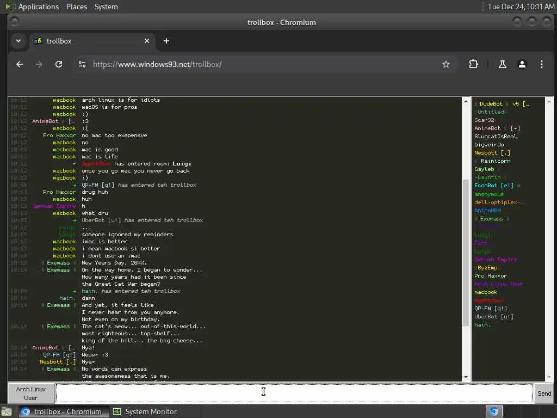Select QP-FM [q!] in the user list
557x418 pixels.
pyautogui.click(x=491, y=309)
